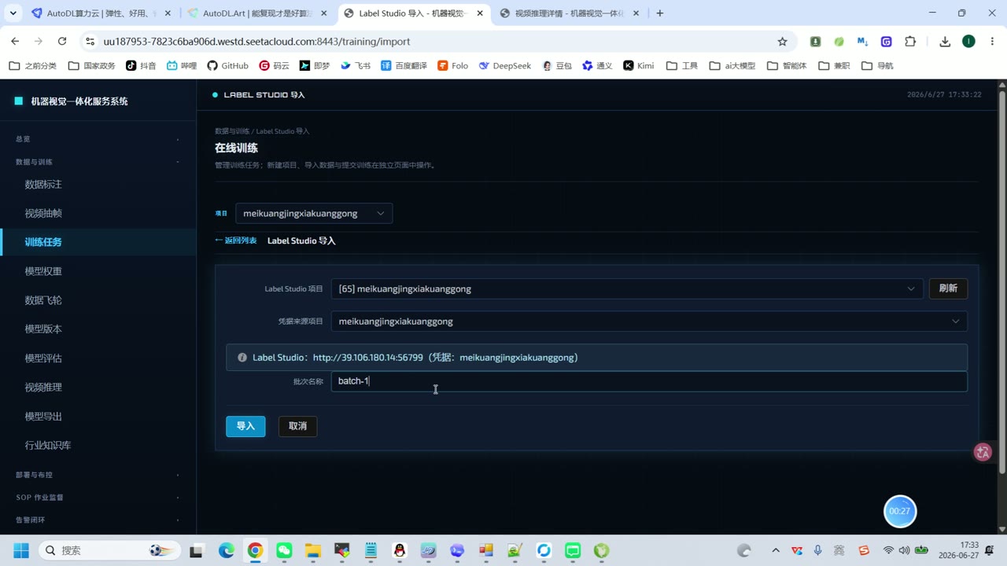
Task: Expand the SOP 作业监督 sidebar section
Action: [x=98, y=497]
